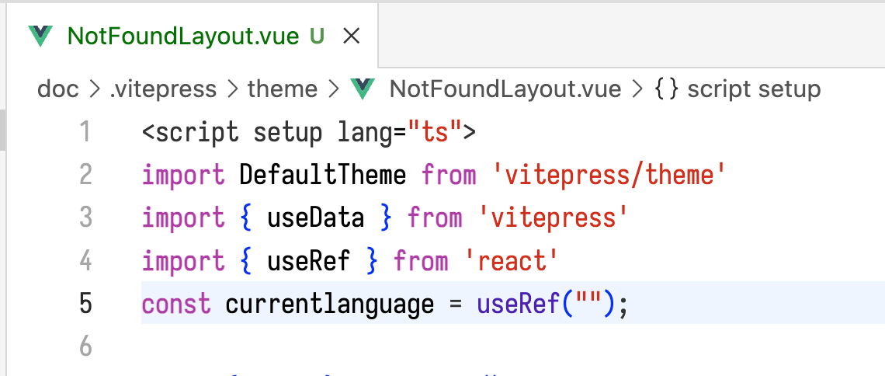Click the 'vitepress' string on line 3
The height and width of the screenshot is (376, 885).
click(553, 218)
